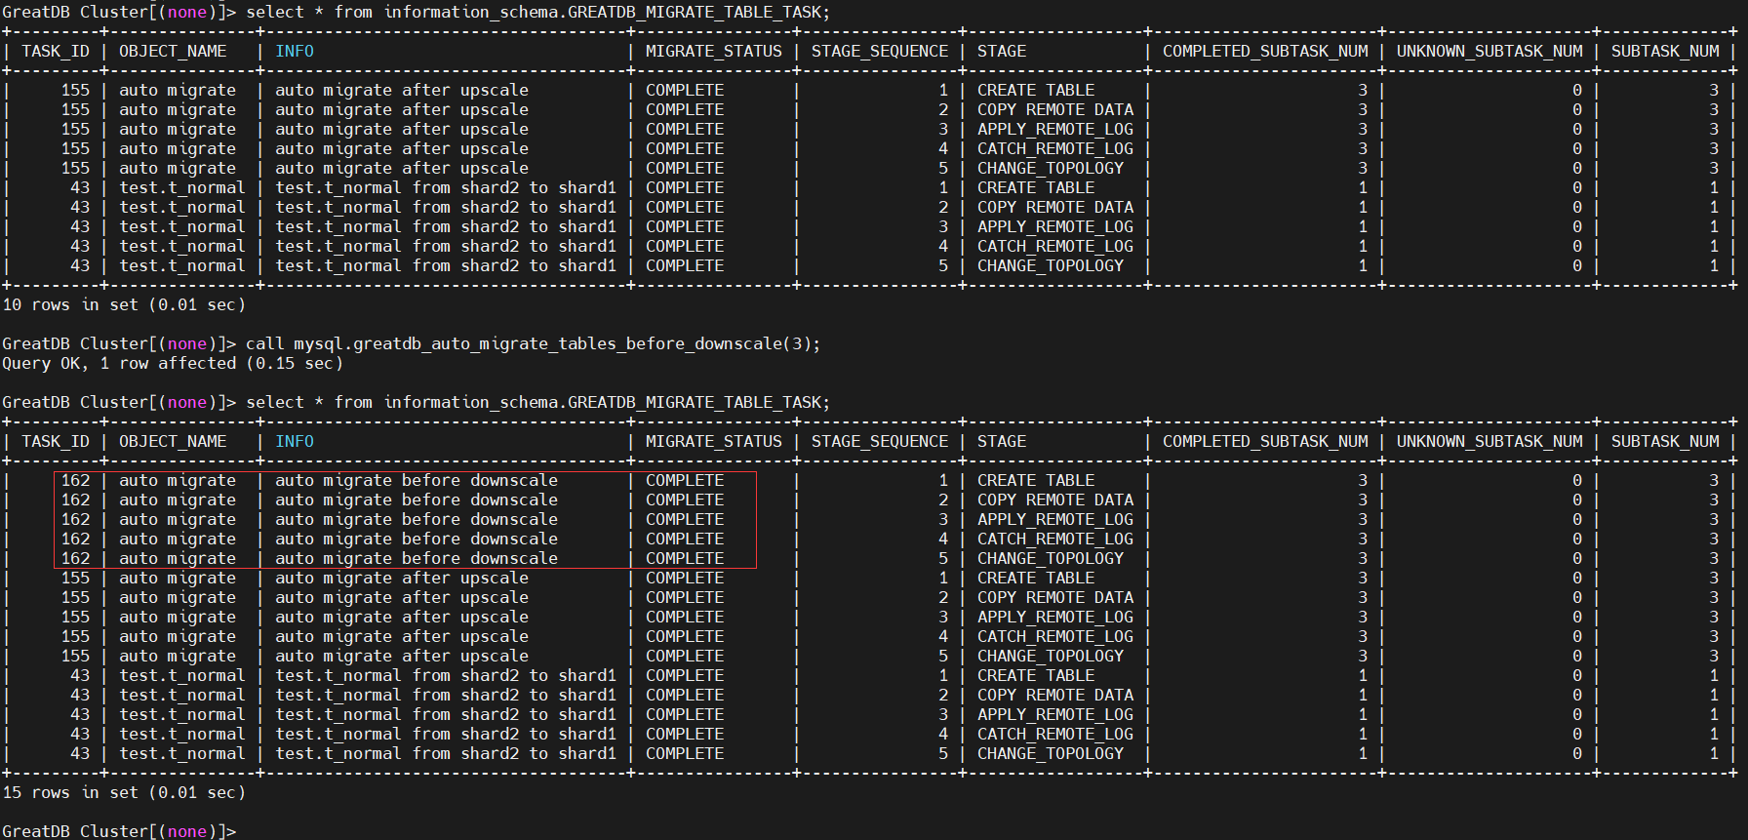
Task: Click the '15 rows in set' result line
Action: 124,792
